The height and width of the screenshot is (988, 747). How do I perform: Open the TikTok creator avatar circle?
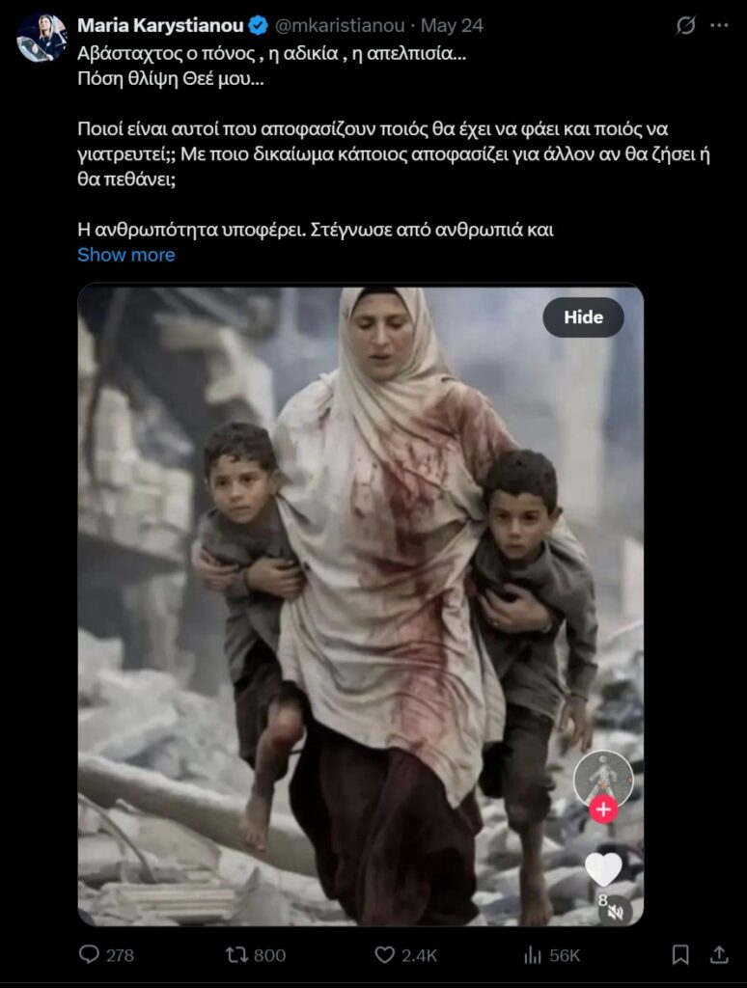(603, 780)
